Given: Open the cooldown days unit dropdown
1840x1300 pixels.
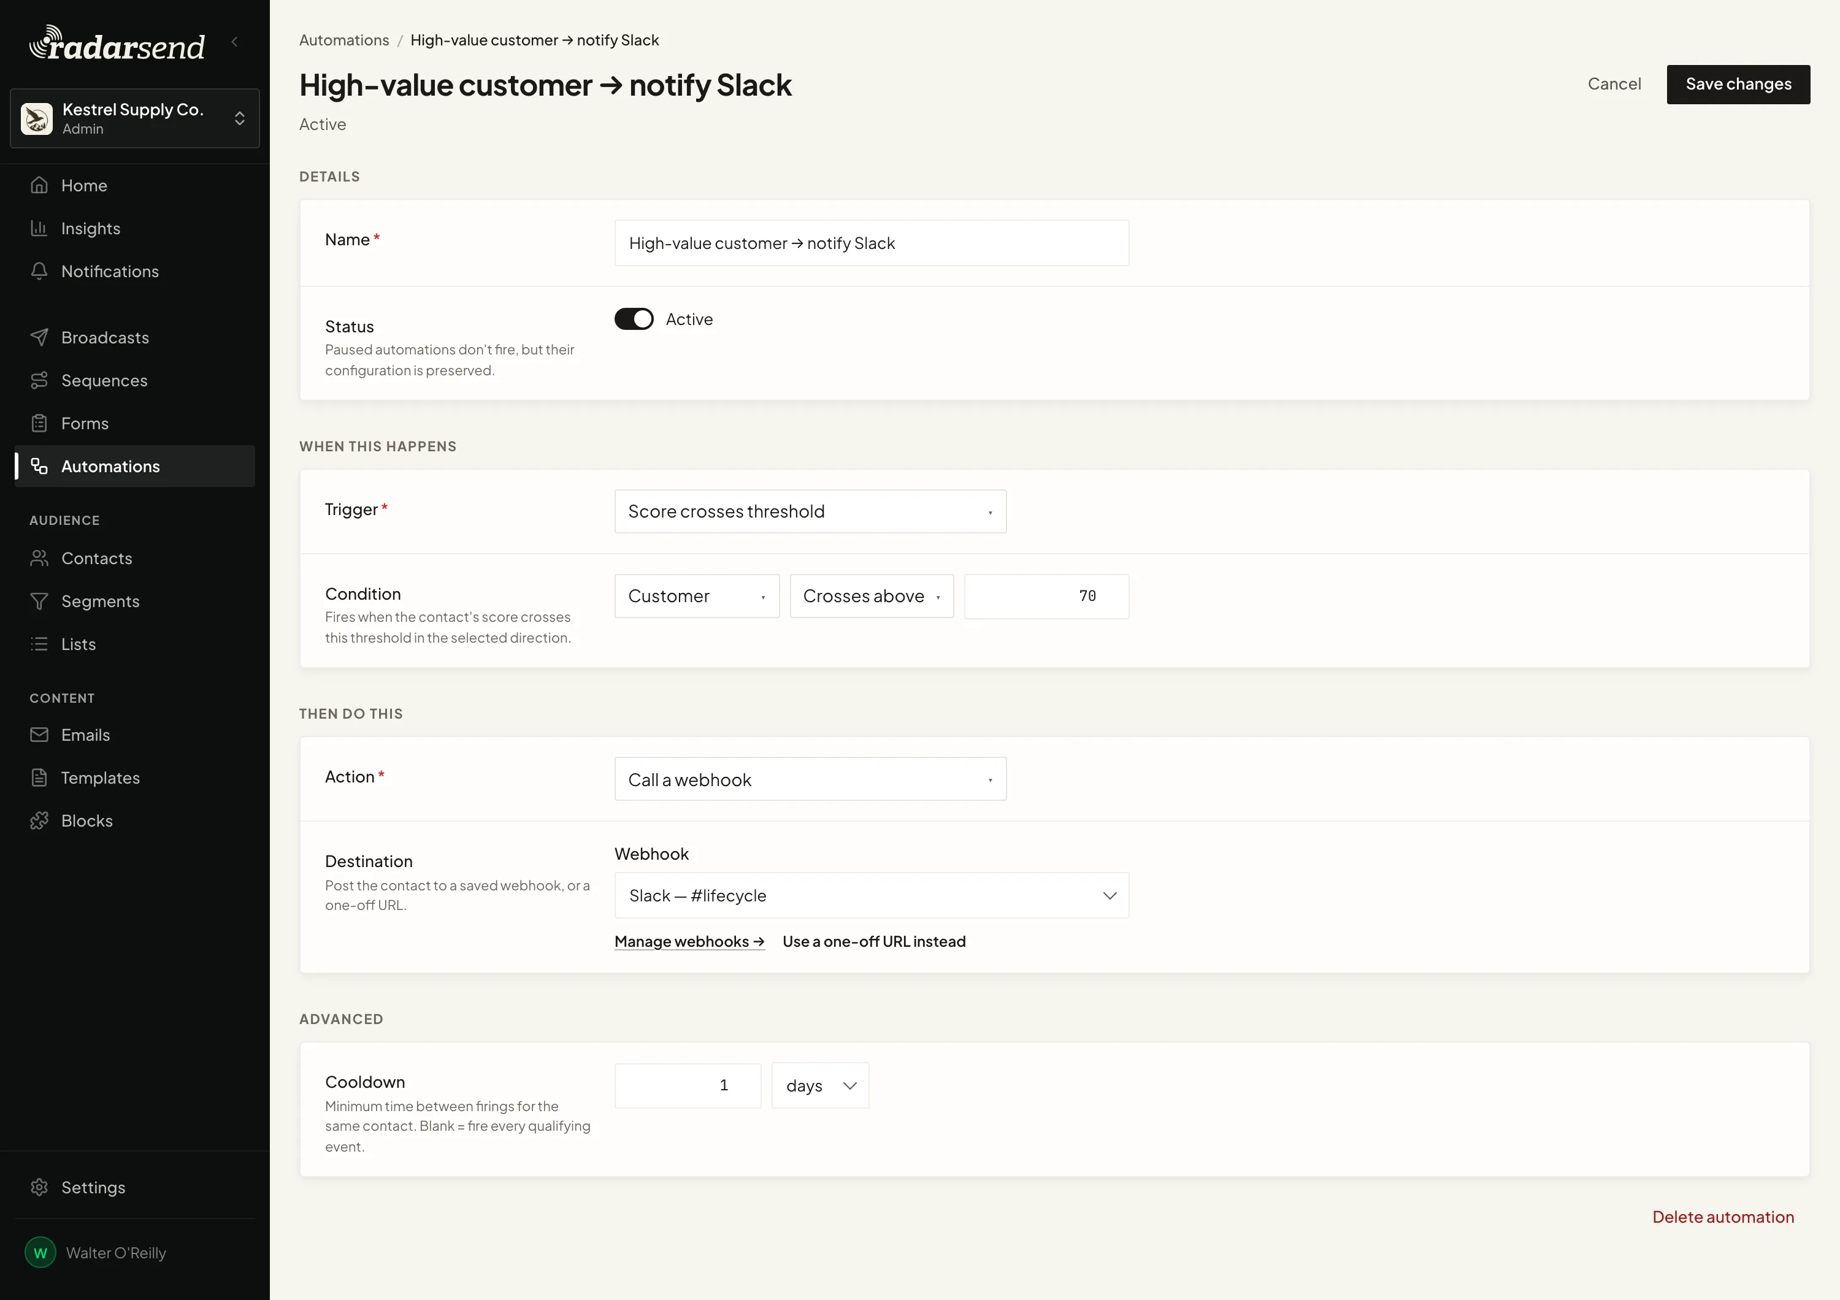Looking at the screenshot, I should tap(820, 1085).
